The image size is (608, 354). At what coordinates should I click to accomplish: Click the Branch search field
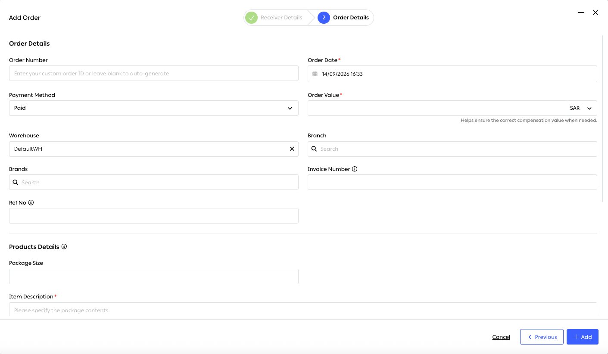[x=452, y=149]
